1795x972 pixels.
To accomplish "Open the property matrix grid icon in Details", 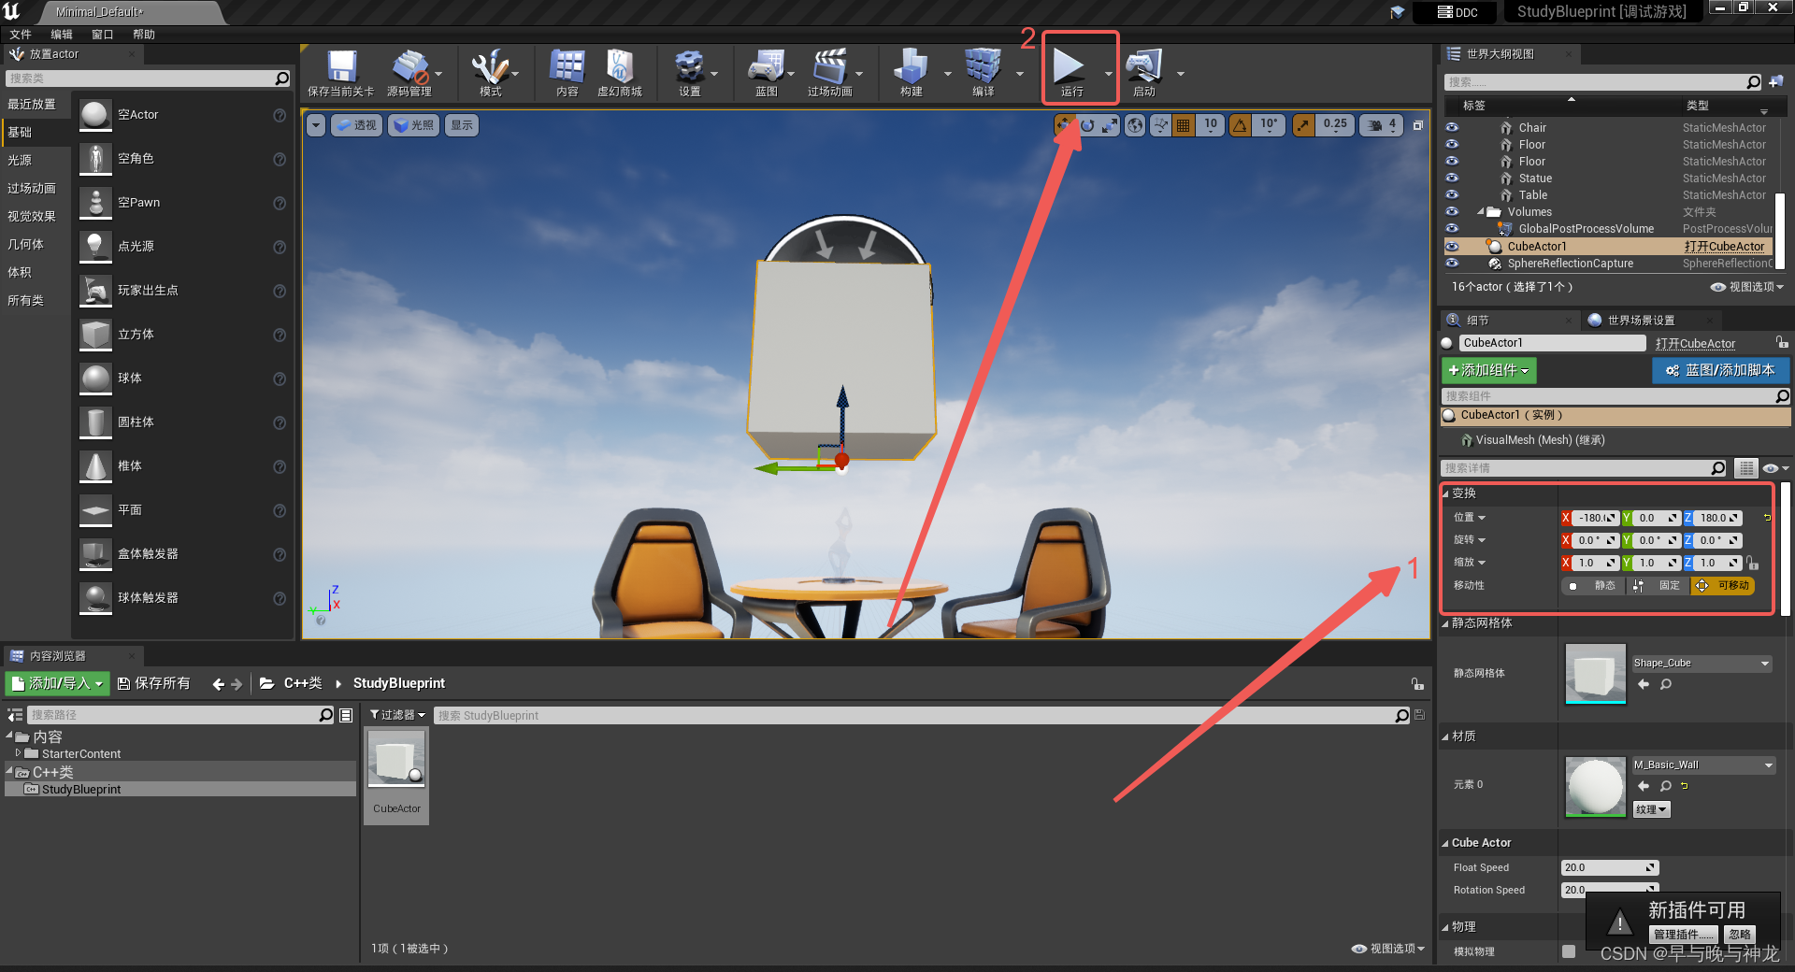I will click(1746, 468).
